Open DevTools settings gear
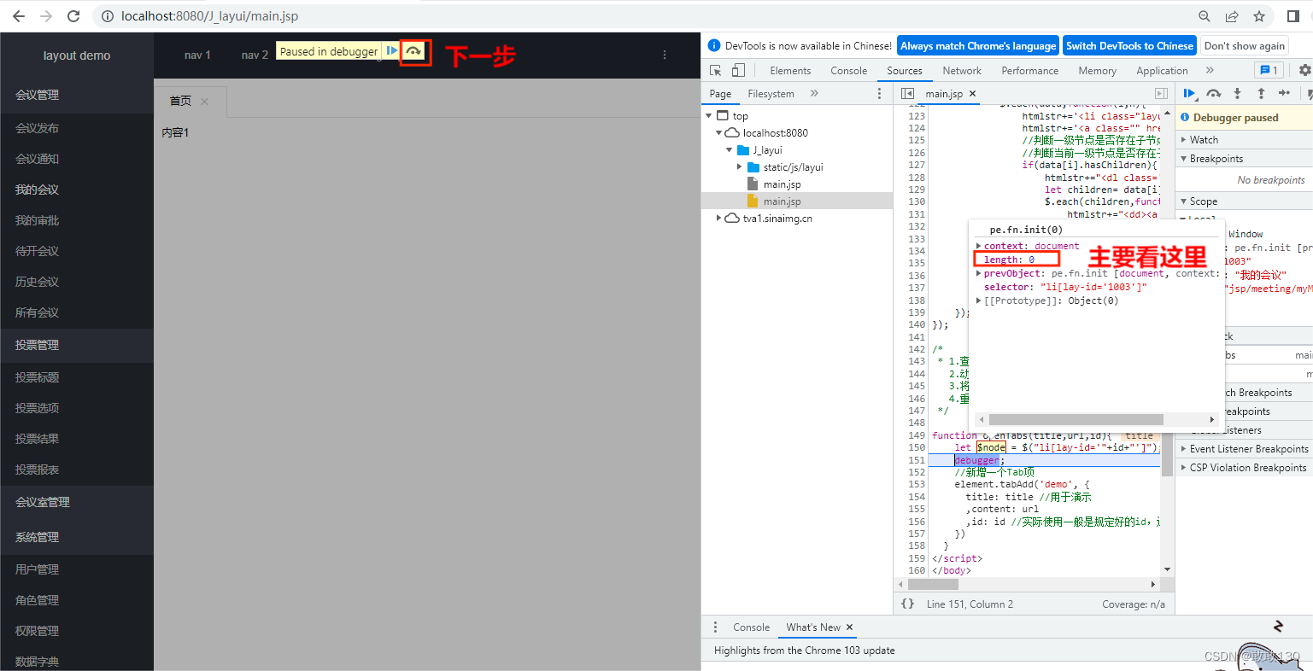 click(x=1304, y=70)
